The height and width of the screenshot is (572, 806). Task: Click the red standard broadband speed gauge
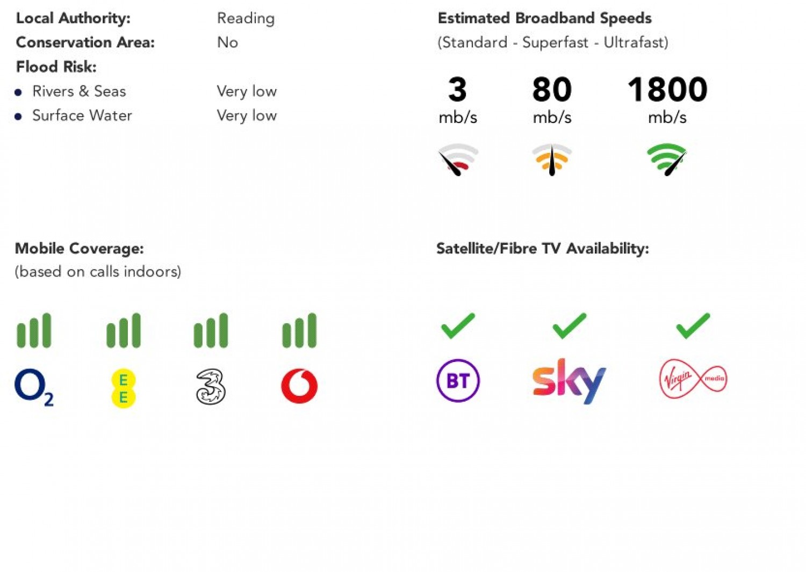click(x=458, y=160)
